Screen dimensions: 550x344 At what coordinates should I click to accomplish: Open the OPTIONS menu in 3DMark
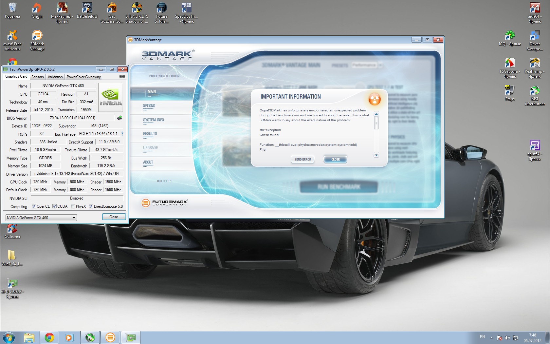[149, 106]
